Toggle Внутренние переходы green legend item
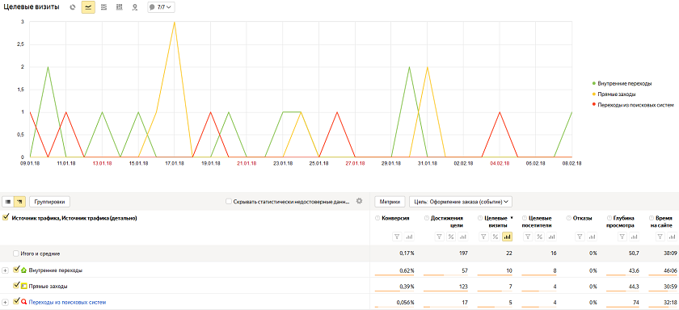The image size is (679, 310). (x=622, y=83)
